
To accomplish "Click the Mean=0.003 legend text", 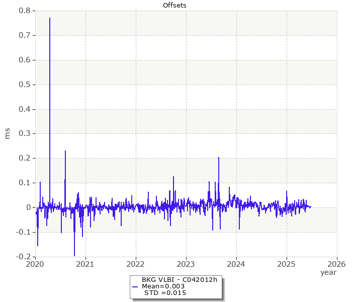I will 163,286.
